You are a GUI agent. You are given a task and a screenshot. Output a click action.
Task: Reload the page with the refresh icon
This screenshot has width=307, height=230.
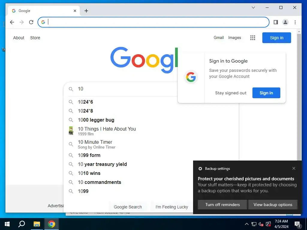[x=31, y=22]
